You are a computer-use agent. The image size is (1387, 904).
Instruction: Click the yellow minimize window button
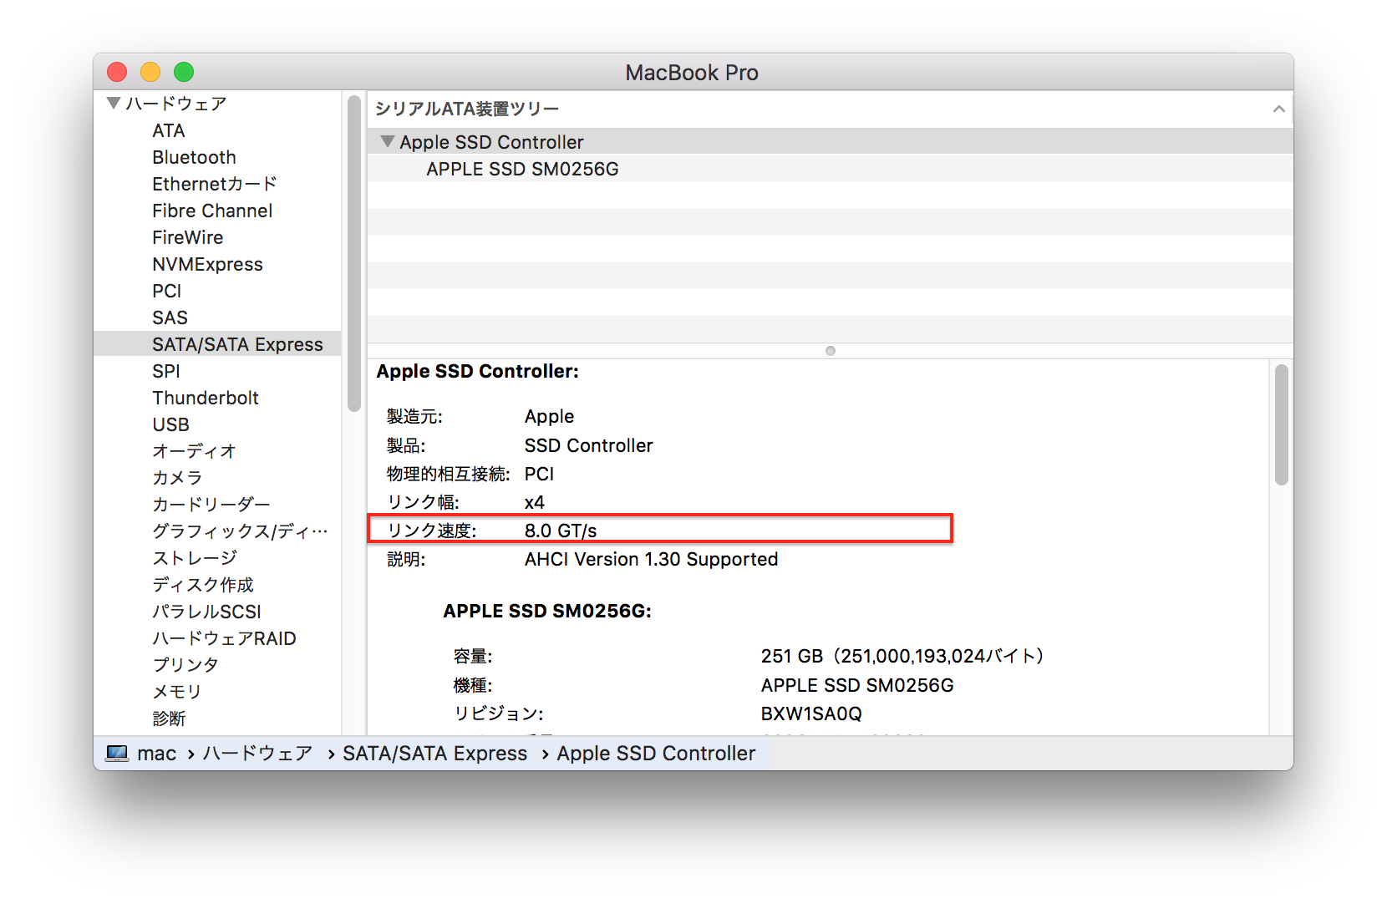click(x=150, y=72)
